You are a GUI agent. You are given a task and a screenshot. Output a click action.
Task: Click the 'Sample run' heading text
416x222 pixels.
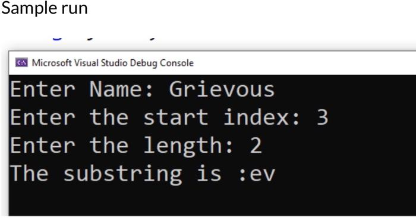tap(45, 8)
